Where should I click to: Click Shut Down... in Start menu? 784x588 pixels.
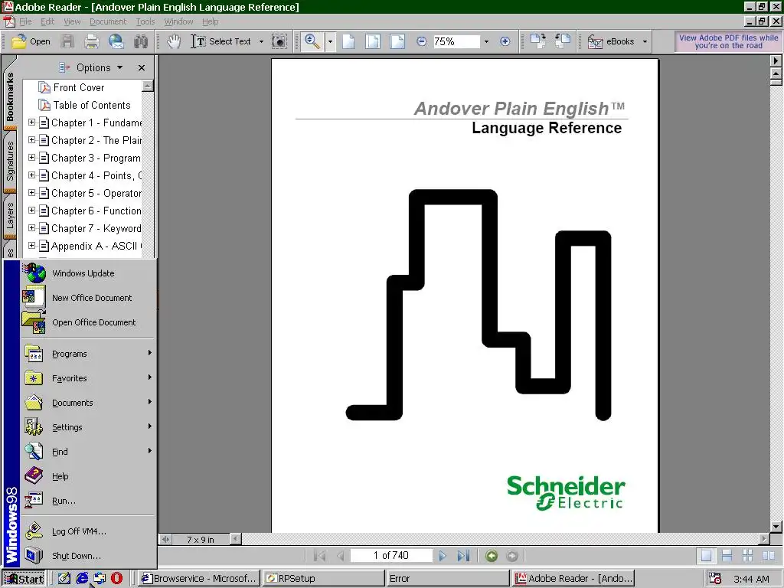click(x=88, y=556)
